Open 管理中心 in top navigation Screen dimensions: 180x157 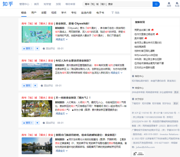(x=24, y=4)
